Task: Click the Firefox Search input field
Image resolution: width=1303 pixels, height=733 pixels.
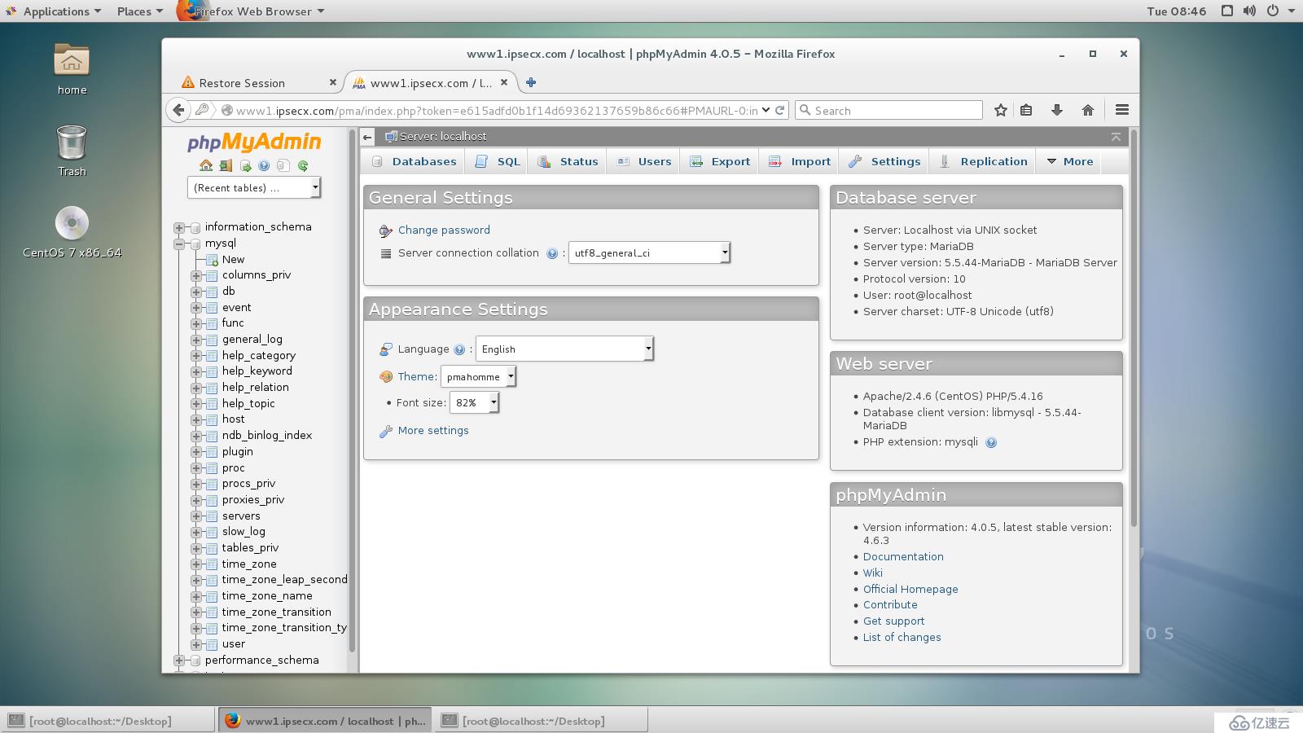Action: (x=889, y=110)
